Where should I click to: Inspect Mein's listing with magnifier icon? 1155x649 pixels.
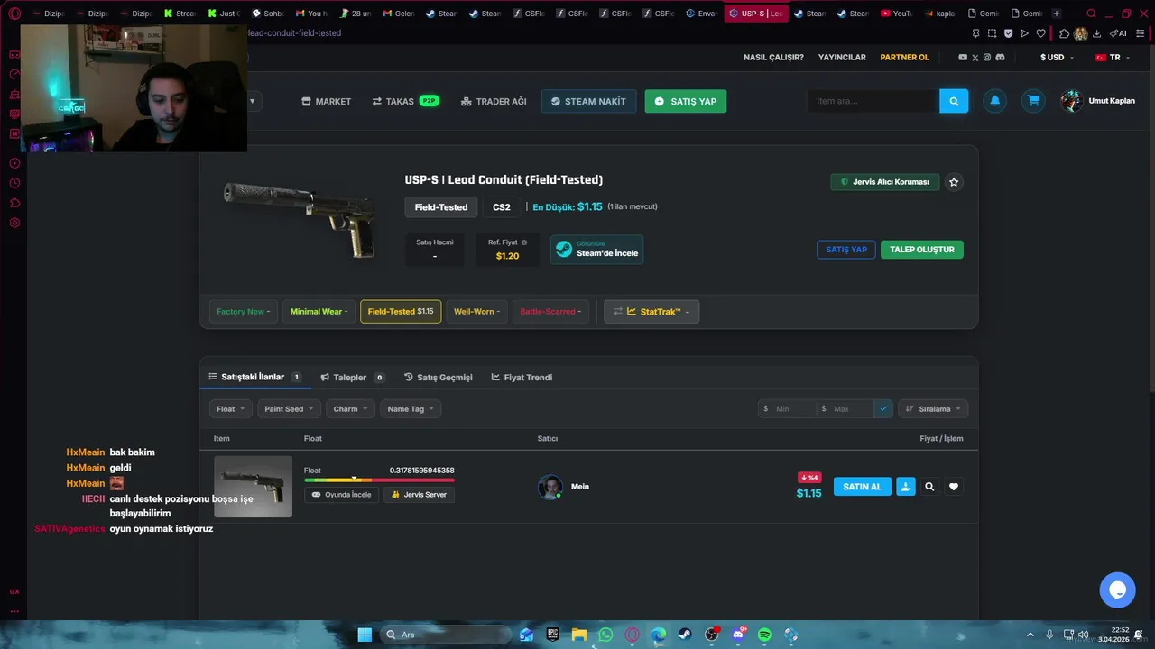[x=929, y=487]
